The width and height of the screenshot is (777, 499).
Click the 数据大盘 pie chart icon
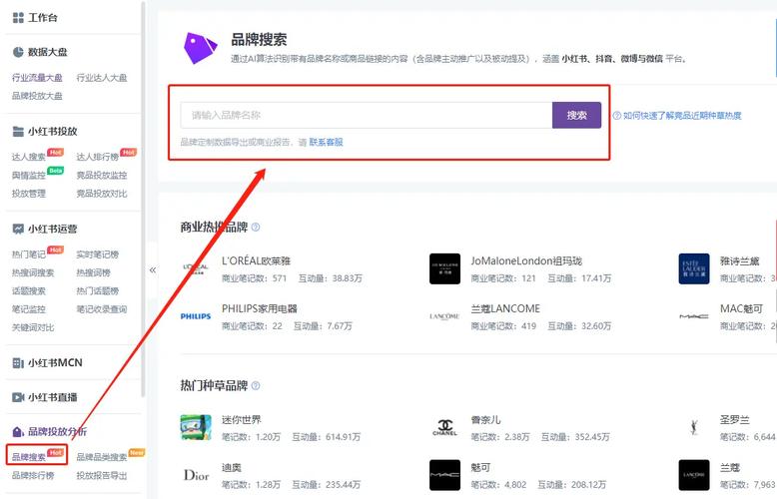click(x=18, y=52)
